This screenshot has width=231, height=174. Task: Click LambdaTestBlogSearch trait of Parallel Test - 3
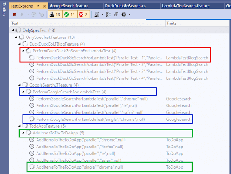tap(187, 72)
